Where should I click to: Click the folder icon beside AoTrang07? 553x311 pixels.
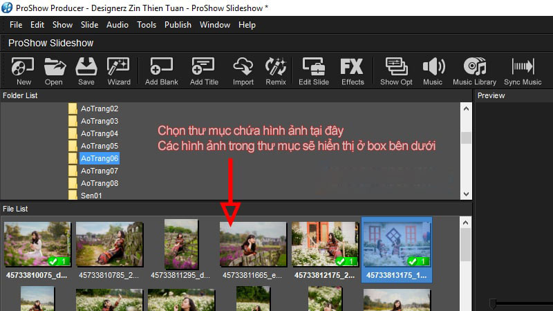73,171
